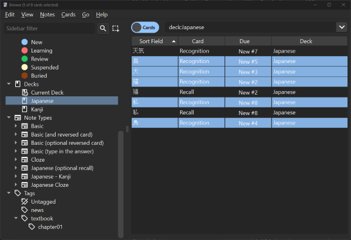Click the textbook tag icon
Viewport: 351px width, 240px height.
25,218
